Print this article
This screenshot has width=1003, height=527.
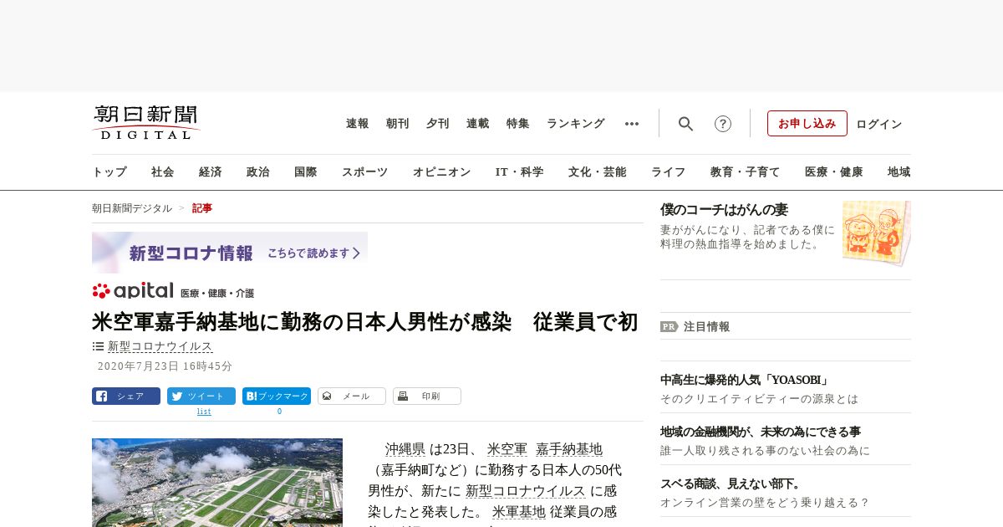[427, 397]
